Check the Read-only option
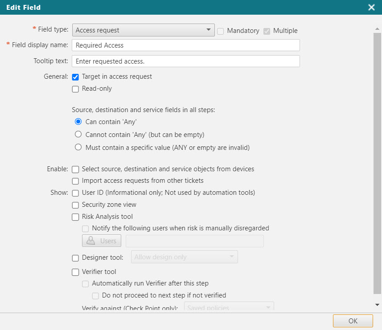This screenshot has height=330, width=382. pos(75,89)
